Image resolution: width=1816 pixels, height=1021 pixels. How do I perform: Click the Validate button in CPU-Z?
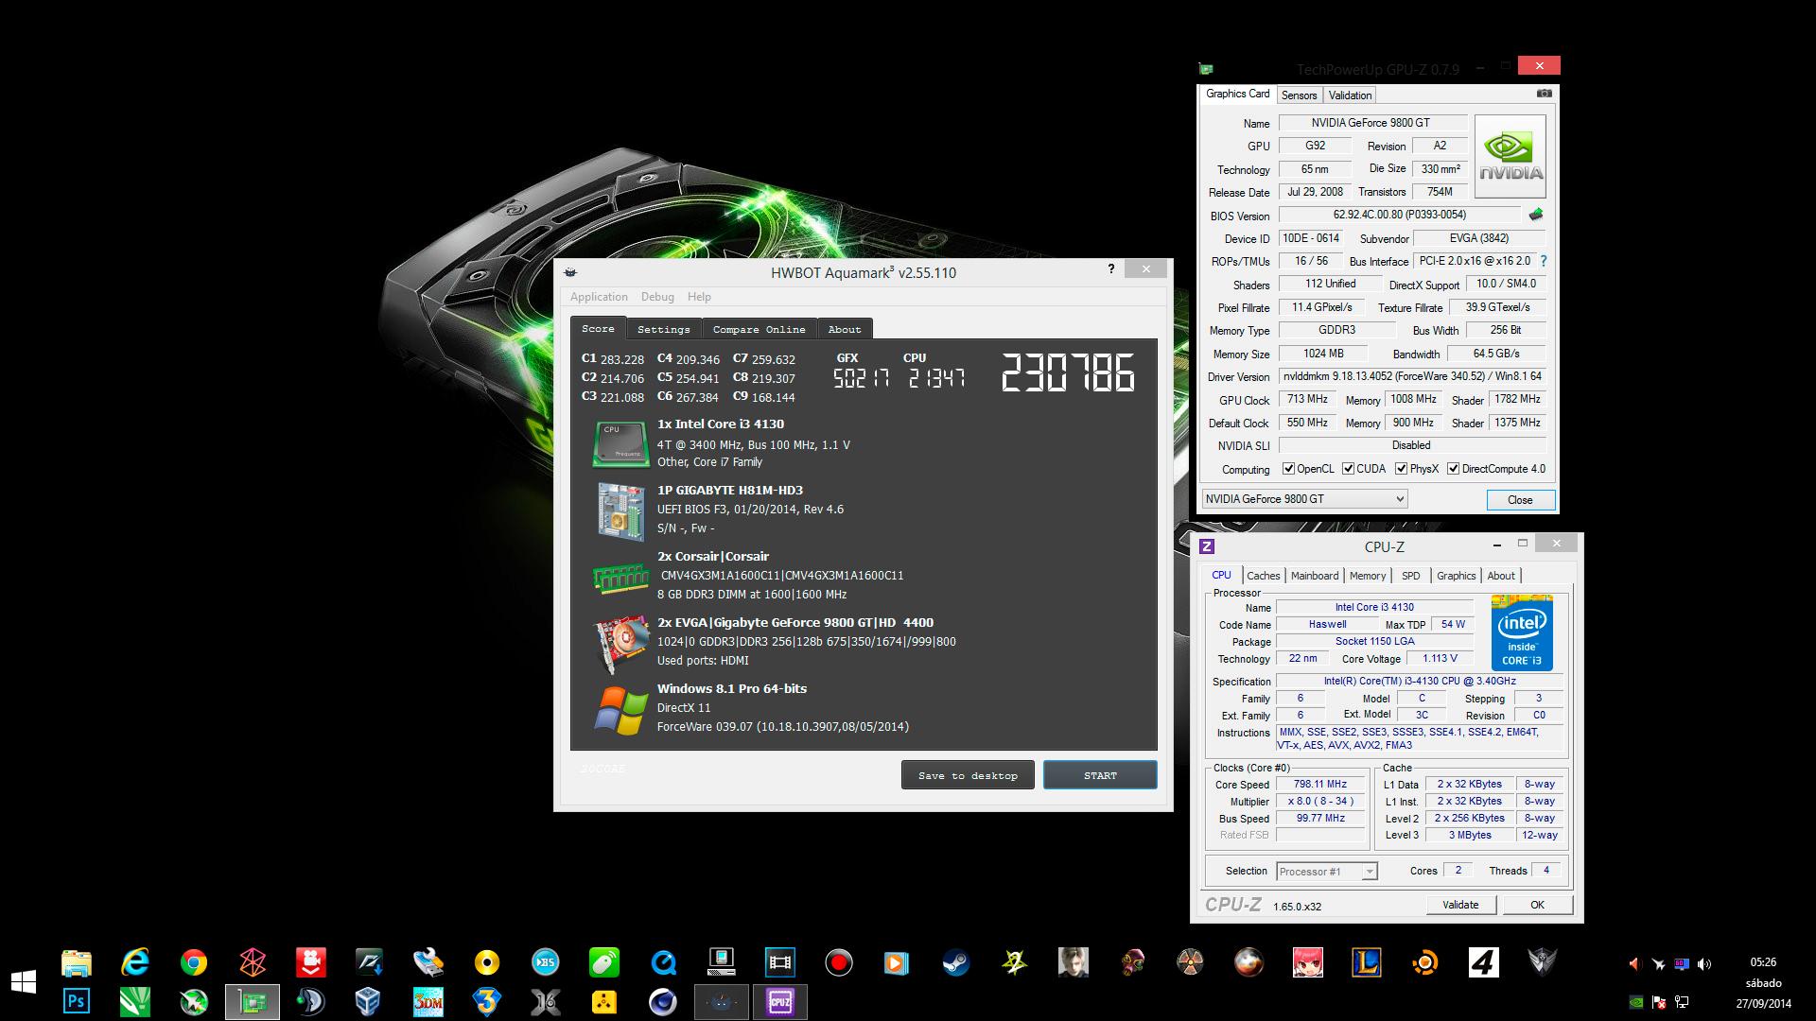[1460, 905]
